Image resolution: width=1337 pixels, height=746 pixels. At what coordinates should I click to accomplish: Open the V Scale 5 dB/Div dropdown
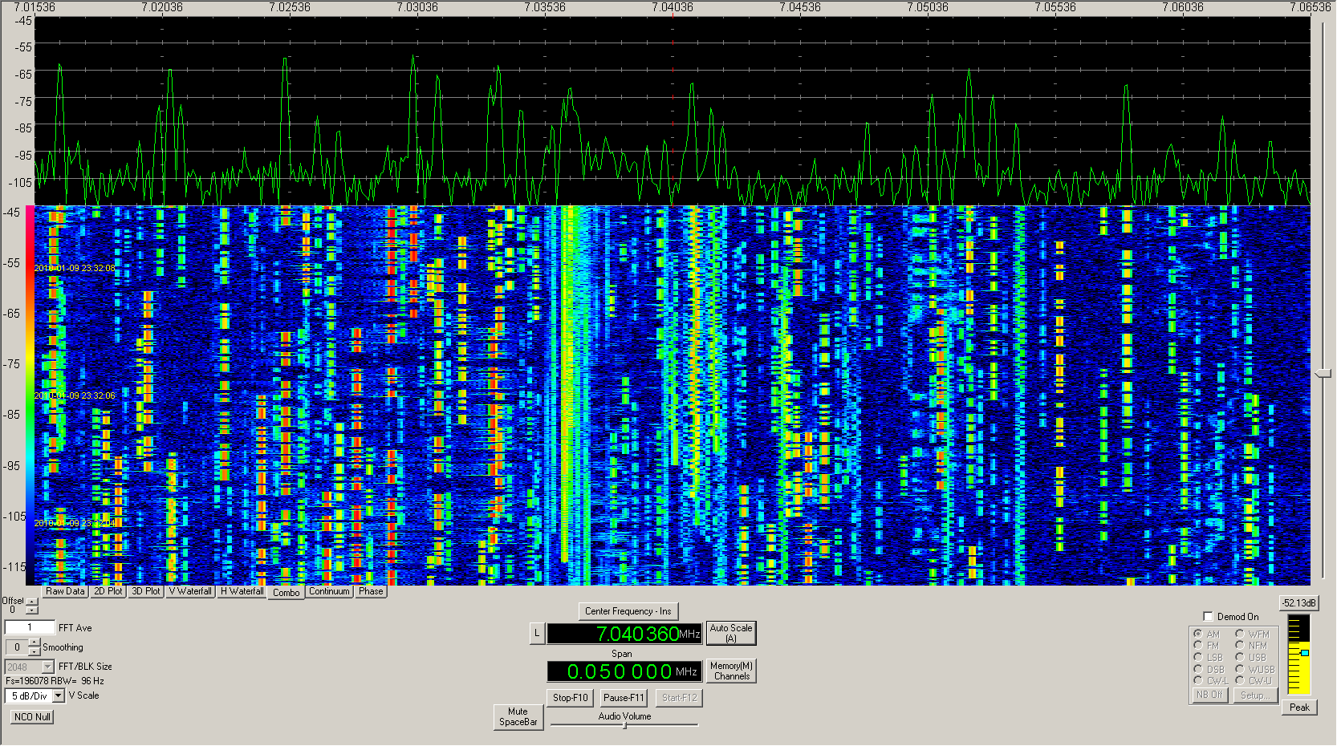[x=58, y=696]
